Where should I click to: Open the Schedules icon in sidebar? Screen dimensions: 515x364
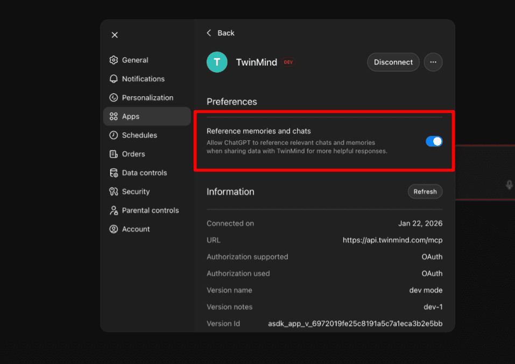(x=114, y=135)
